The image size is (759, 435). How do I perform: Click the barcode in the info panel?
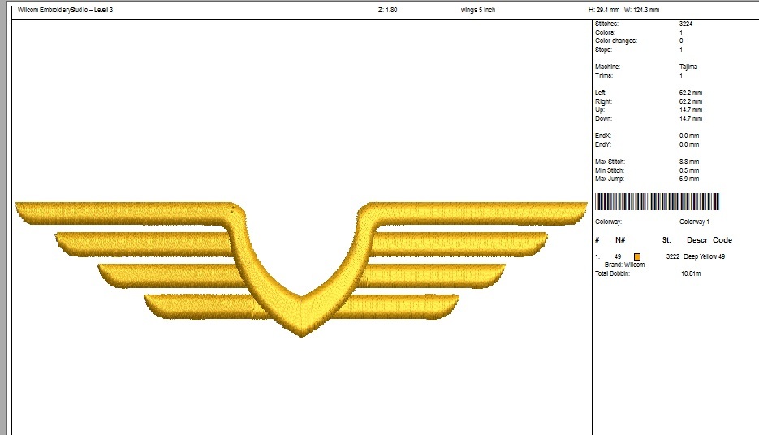pyautogui.click(x=657, y=202)
